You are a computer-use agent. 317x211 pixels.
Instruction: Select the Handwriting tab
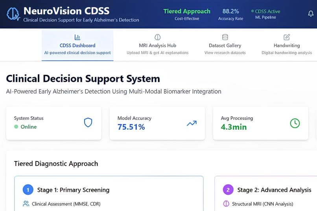(287, 45)
